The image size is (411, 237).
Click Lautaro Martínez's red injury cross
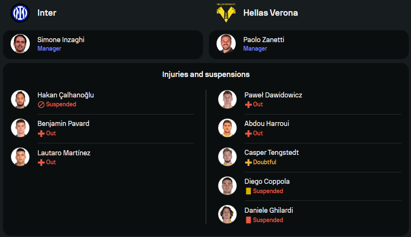41,162
